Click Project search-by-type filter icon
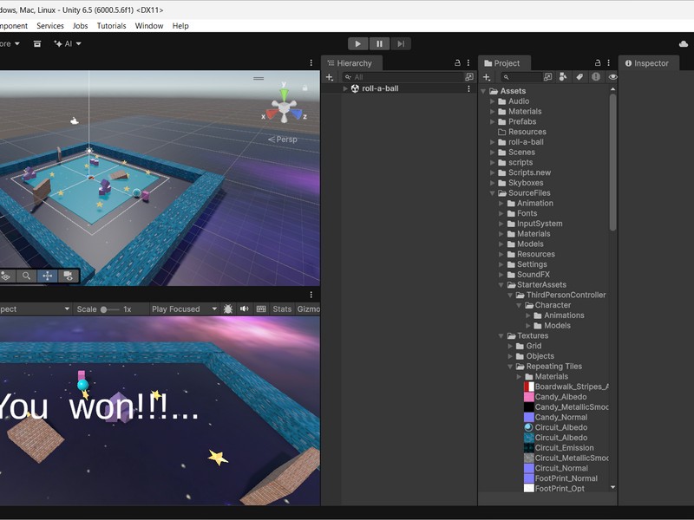 click(563, 77)
